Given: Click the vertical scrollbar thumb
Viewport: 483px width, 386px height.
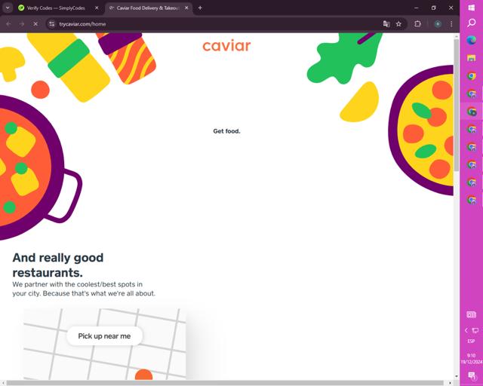Looking at the screenshot, I should [457, 105].
